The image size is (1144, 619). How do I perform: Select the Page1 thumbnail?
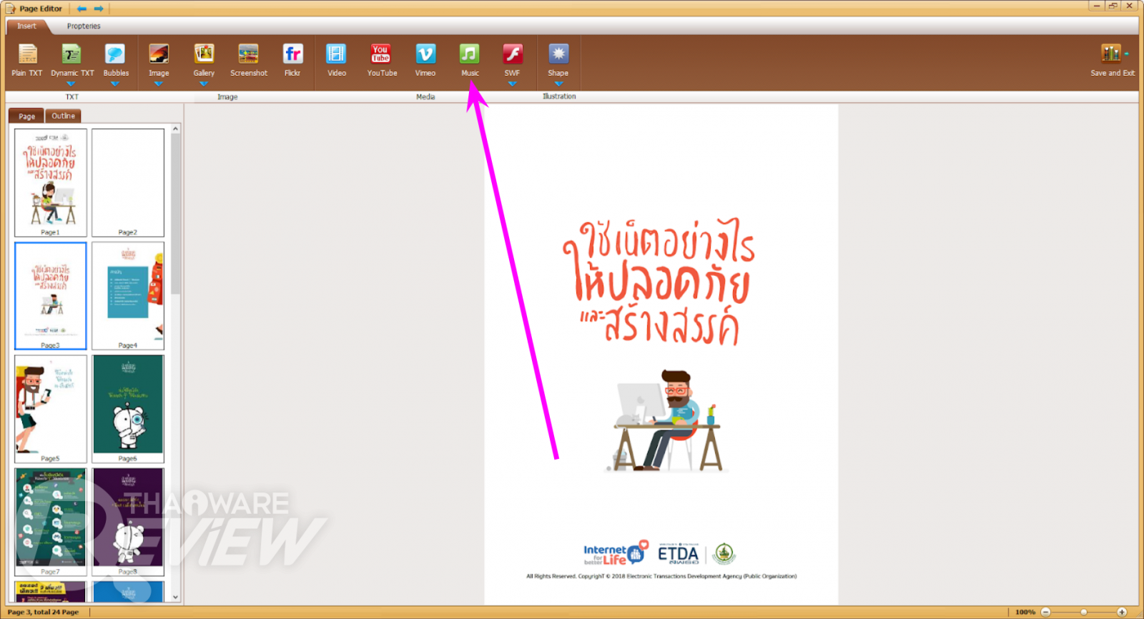click(51, 182)
